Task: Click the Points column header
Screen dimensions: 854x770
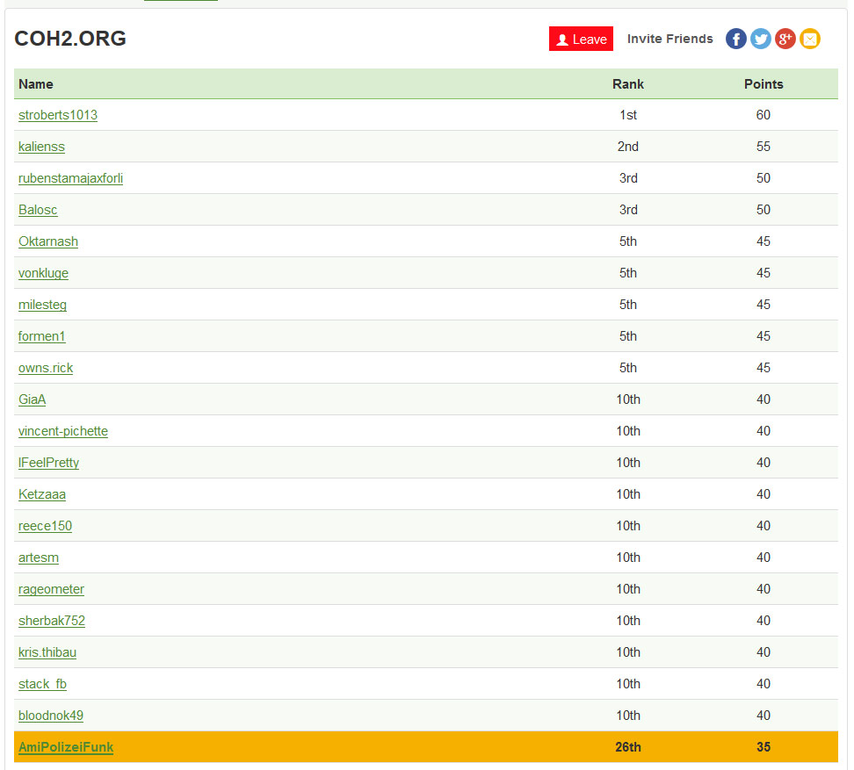Action: pos(764,83)
